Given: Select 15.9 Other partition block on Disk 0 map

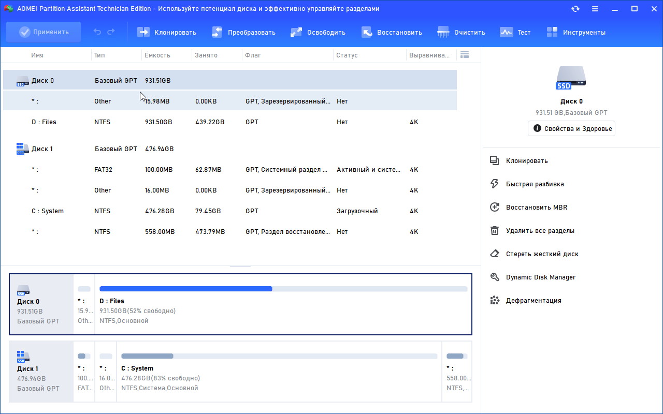Looking at the screenshot, I should click(x=84, y=304).
